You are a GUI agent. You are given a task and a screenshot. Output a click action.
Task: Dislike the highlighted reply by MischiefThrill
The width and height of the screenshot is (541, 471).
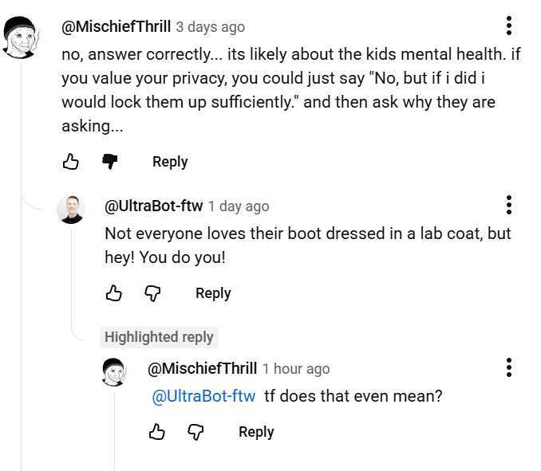(x=195, y=432)
